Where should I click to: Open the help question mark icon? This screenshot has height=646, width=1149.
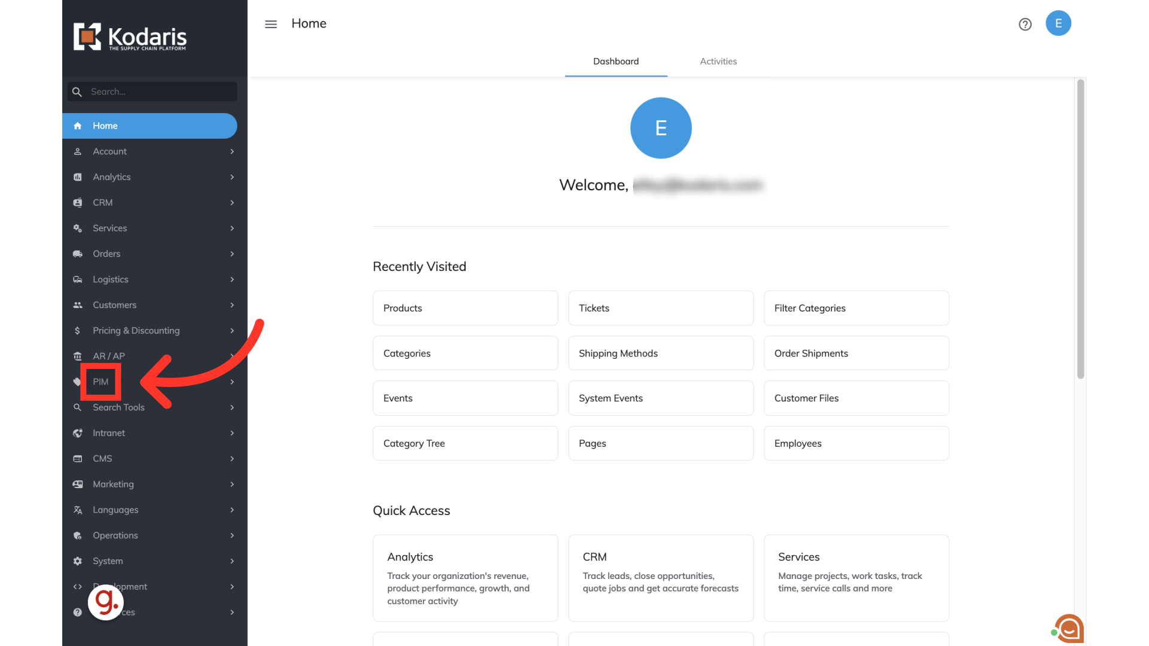tap(1025, 24)
